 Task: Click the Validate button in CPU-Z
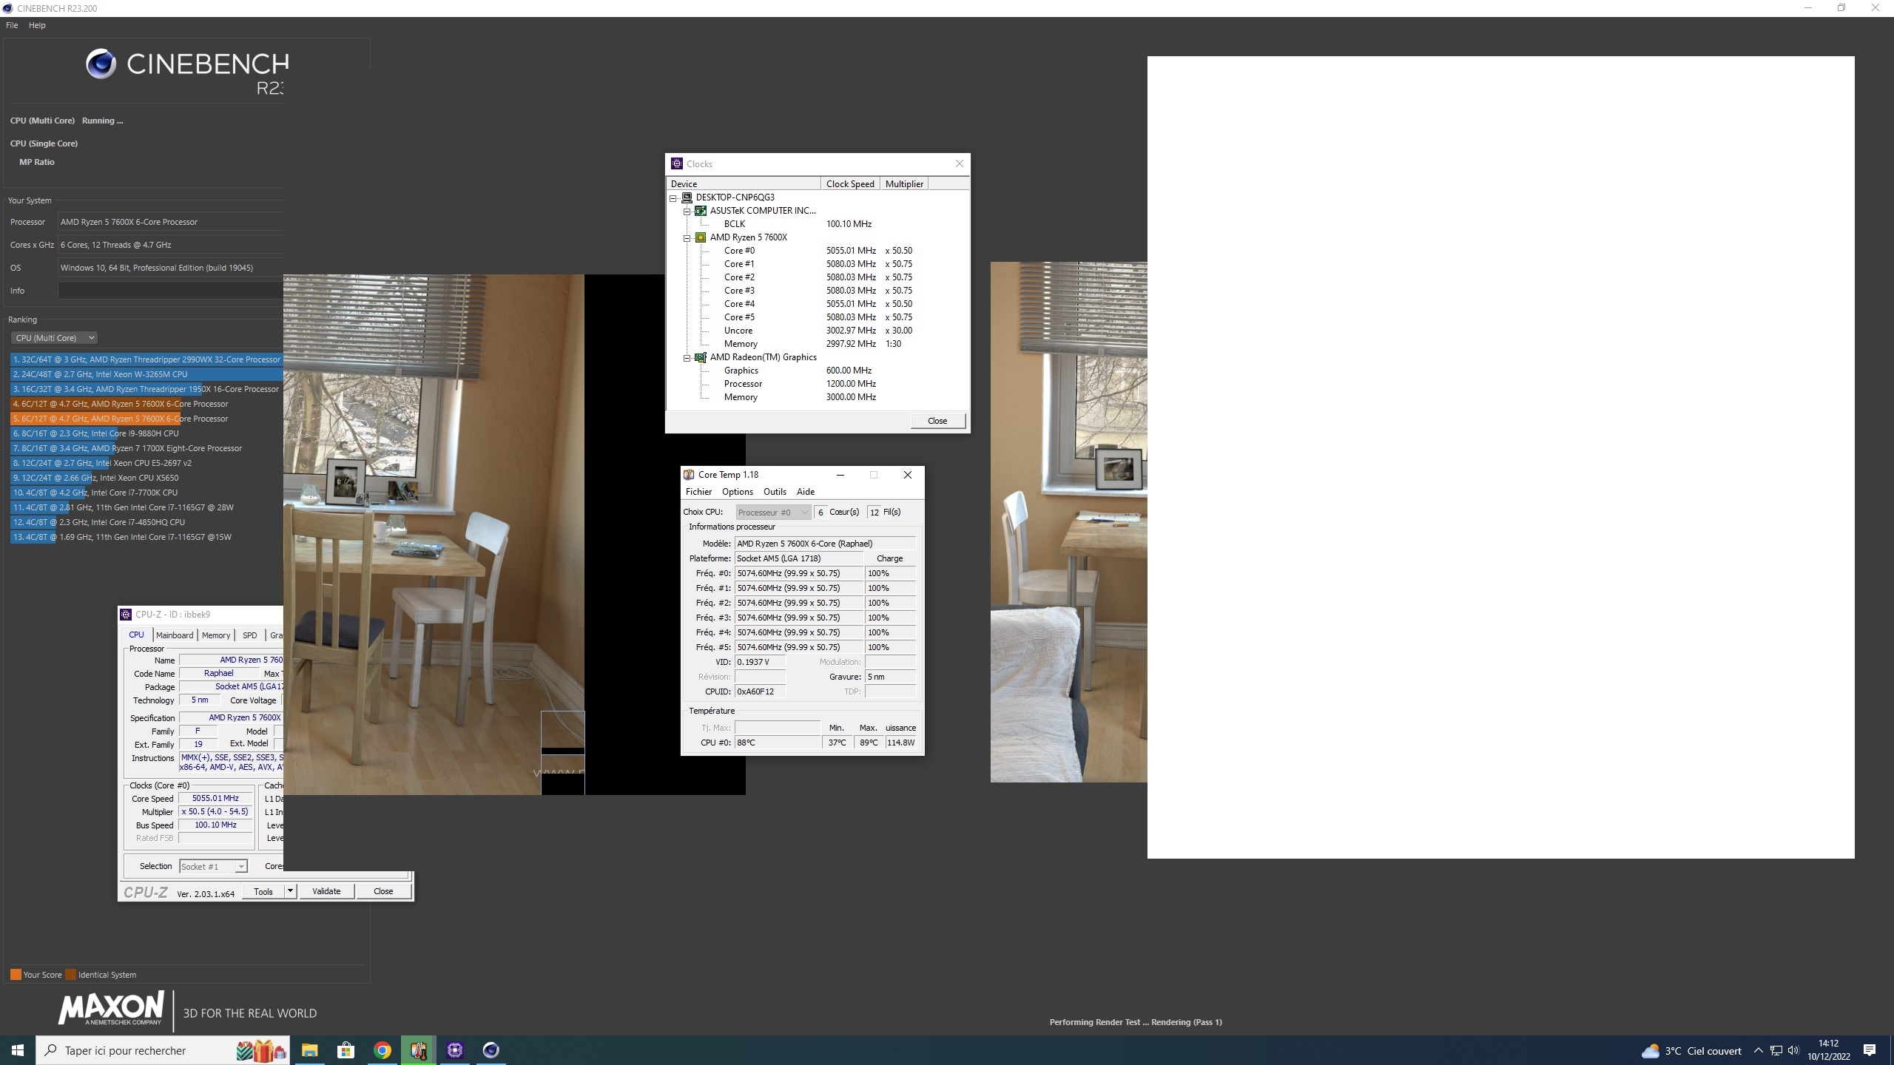pos(326,891)
